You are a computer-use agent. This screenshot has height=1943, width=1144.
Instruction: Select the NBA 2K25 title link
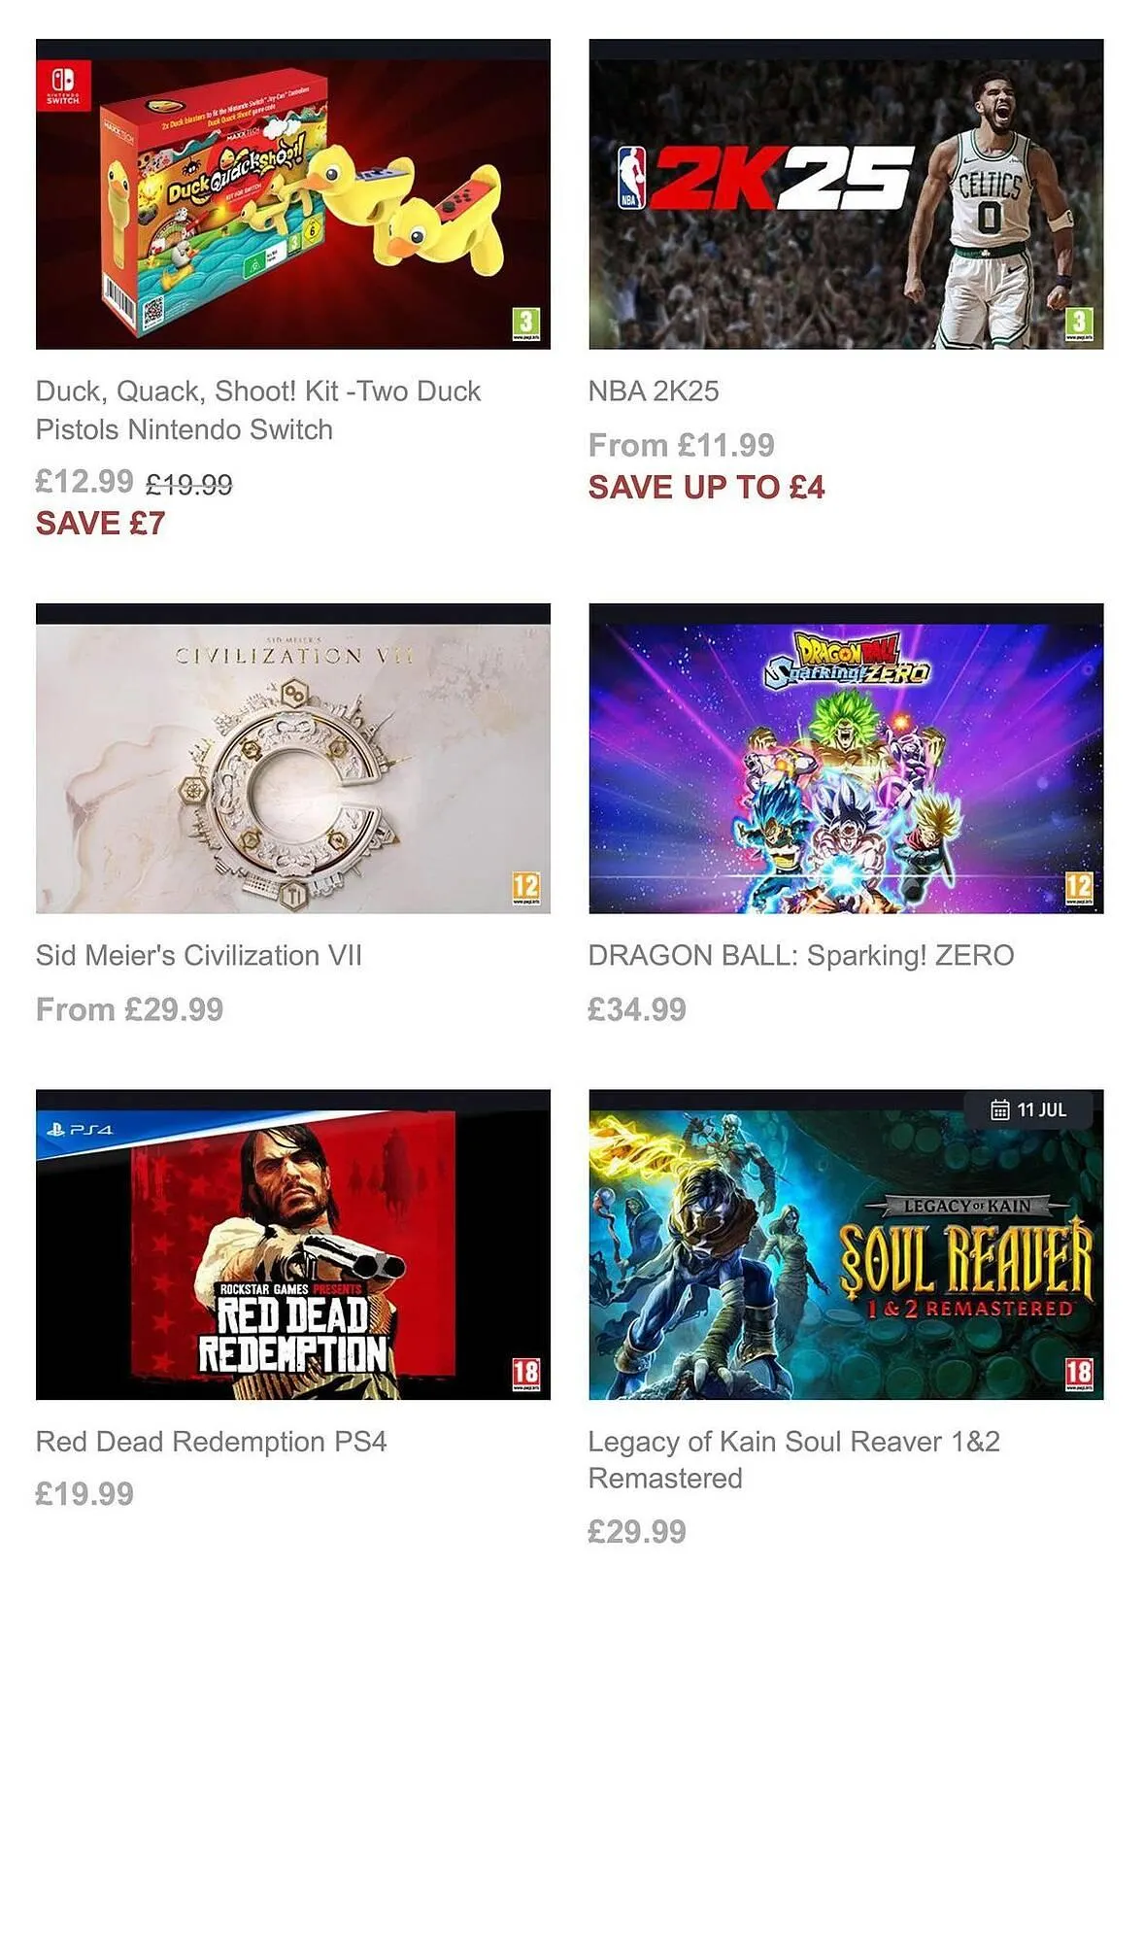pyautogui.click(x=654, y=392)
